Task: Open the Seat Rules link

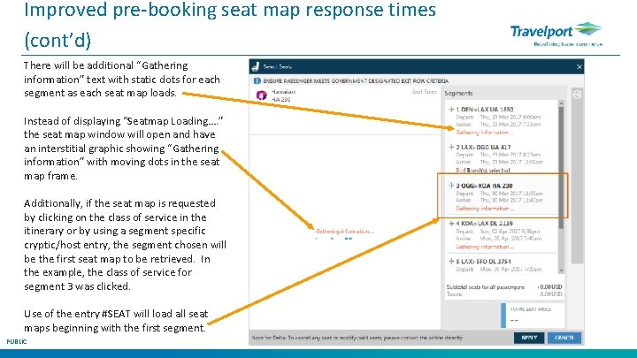Action: click(424, 92)
